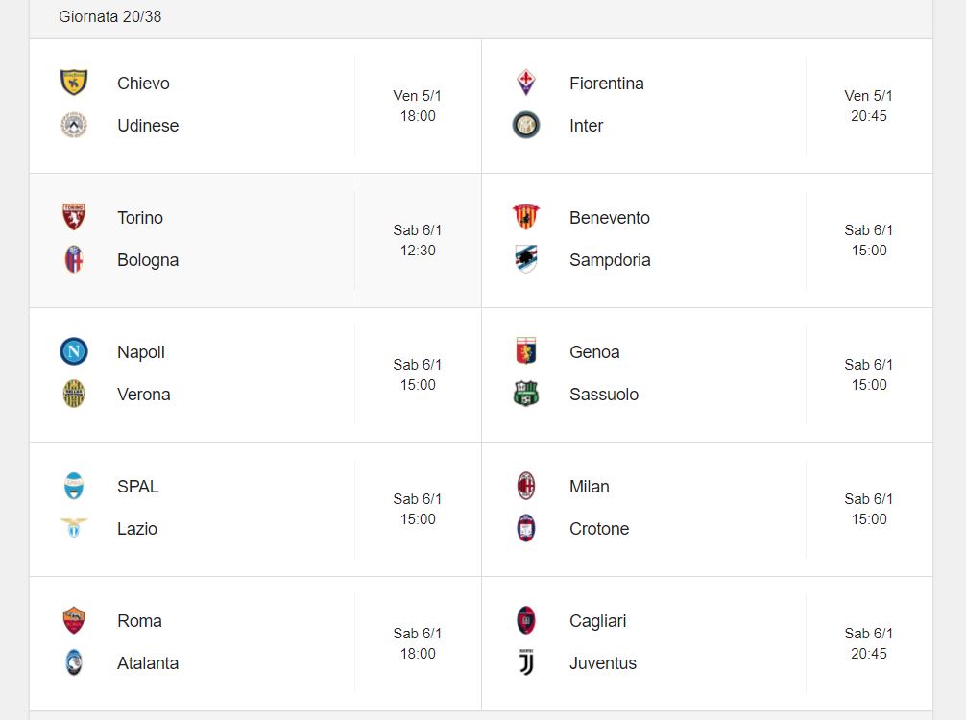This screenshot has height=720, width=966.
Task: Click the Giornata 20/38 header
Action: point(110,16)
